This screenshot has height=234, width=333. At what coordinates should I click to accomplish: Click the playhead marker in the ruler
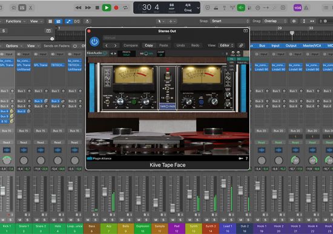click(x=292, y=33)
